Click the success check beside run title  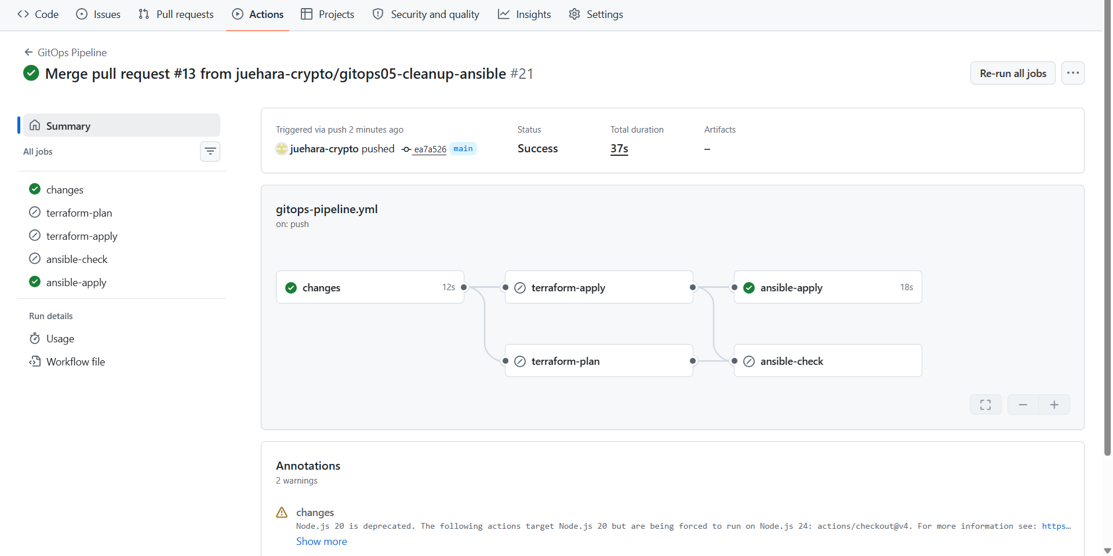(31, 74)
